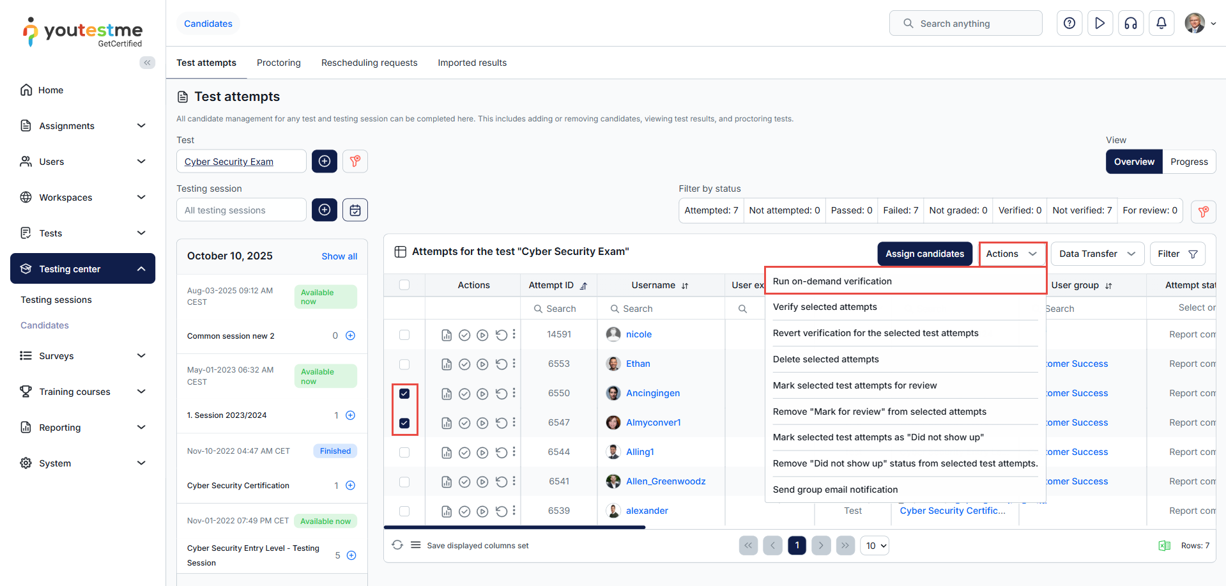This screenshot has height=586, width=1226.
Task: Clear the test filter next to Cyber Security Exam
Action: point(355,162)
